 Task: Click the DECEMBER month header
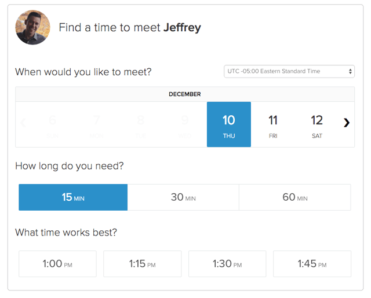click(185, 94)
